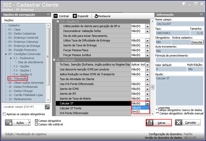This screenshot has height=141, width=206.
Task: Open dropdown for Usa IVA Fonte Diferenciado
Action: (147, 84)
